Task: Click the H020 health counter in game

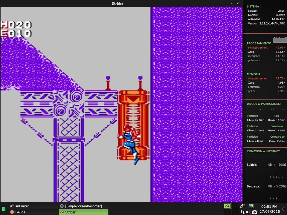Action: [16, 25]
